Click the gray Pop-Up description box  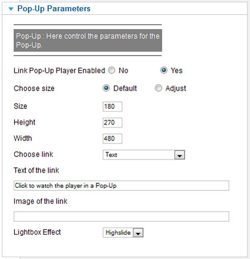point(87,40)
